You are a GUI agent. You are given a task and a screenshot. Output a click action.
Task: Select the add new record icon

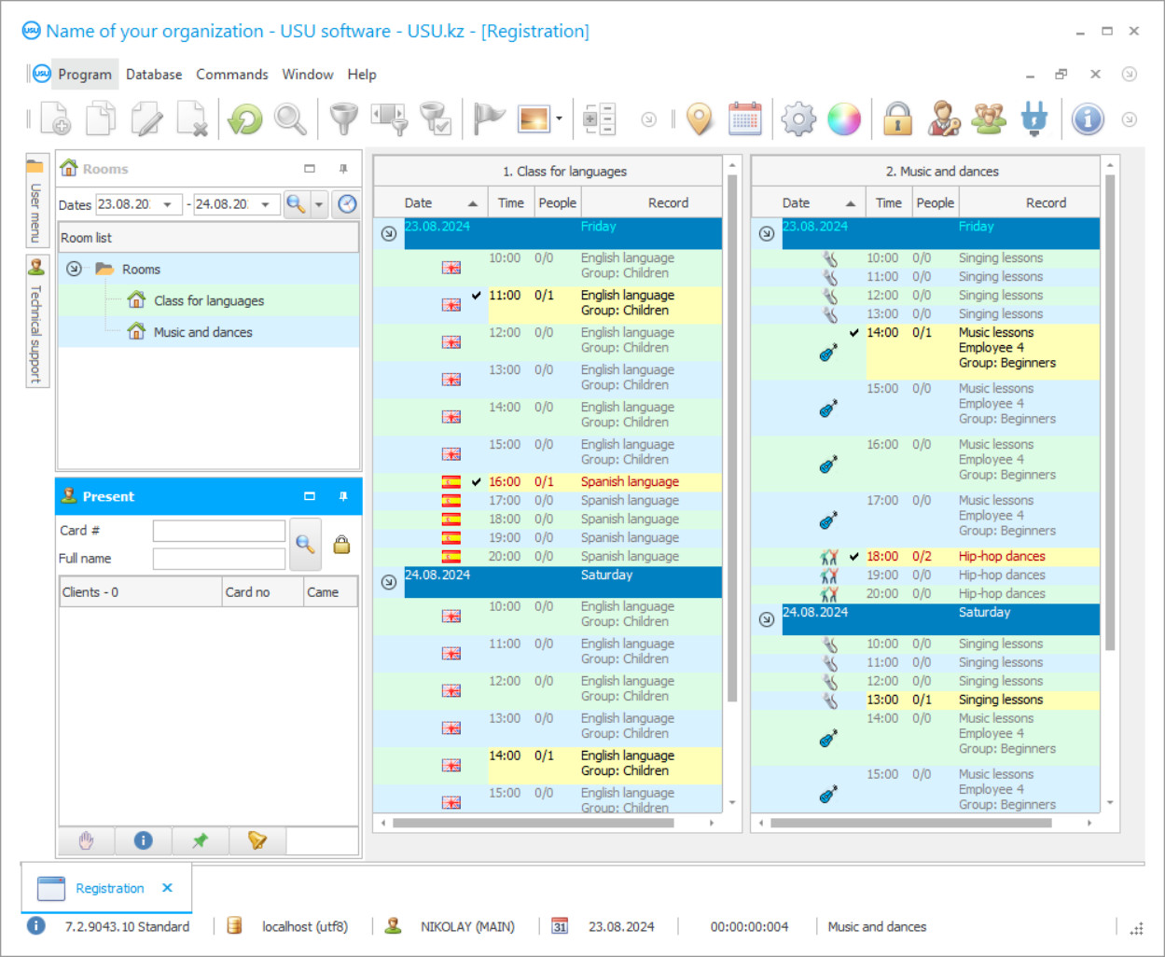click(53, 118)
